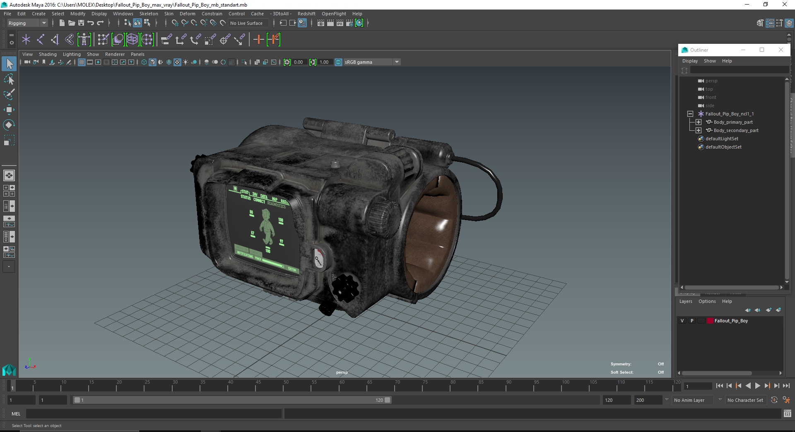Open layer editor Options menu

pos(707,301)
